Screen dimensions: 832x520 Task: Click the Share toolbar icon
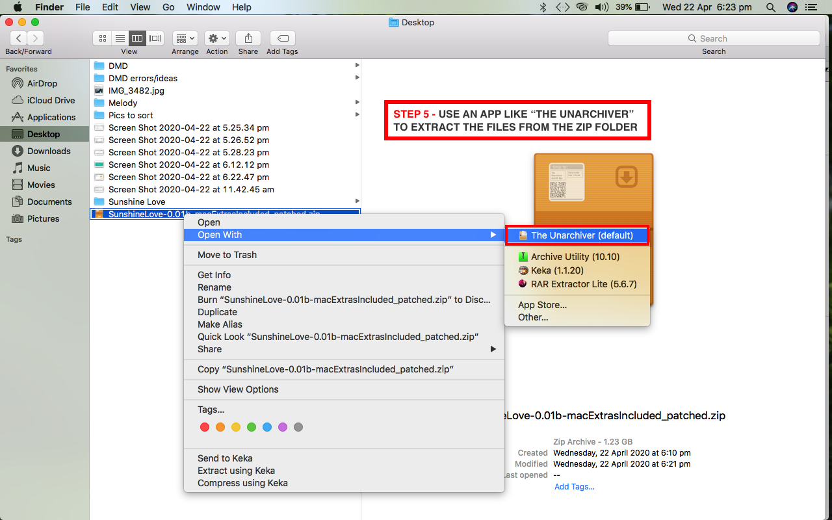tap(248, 38)
